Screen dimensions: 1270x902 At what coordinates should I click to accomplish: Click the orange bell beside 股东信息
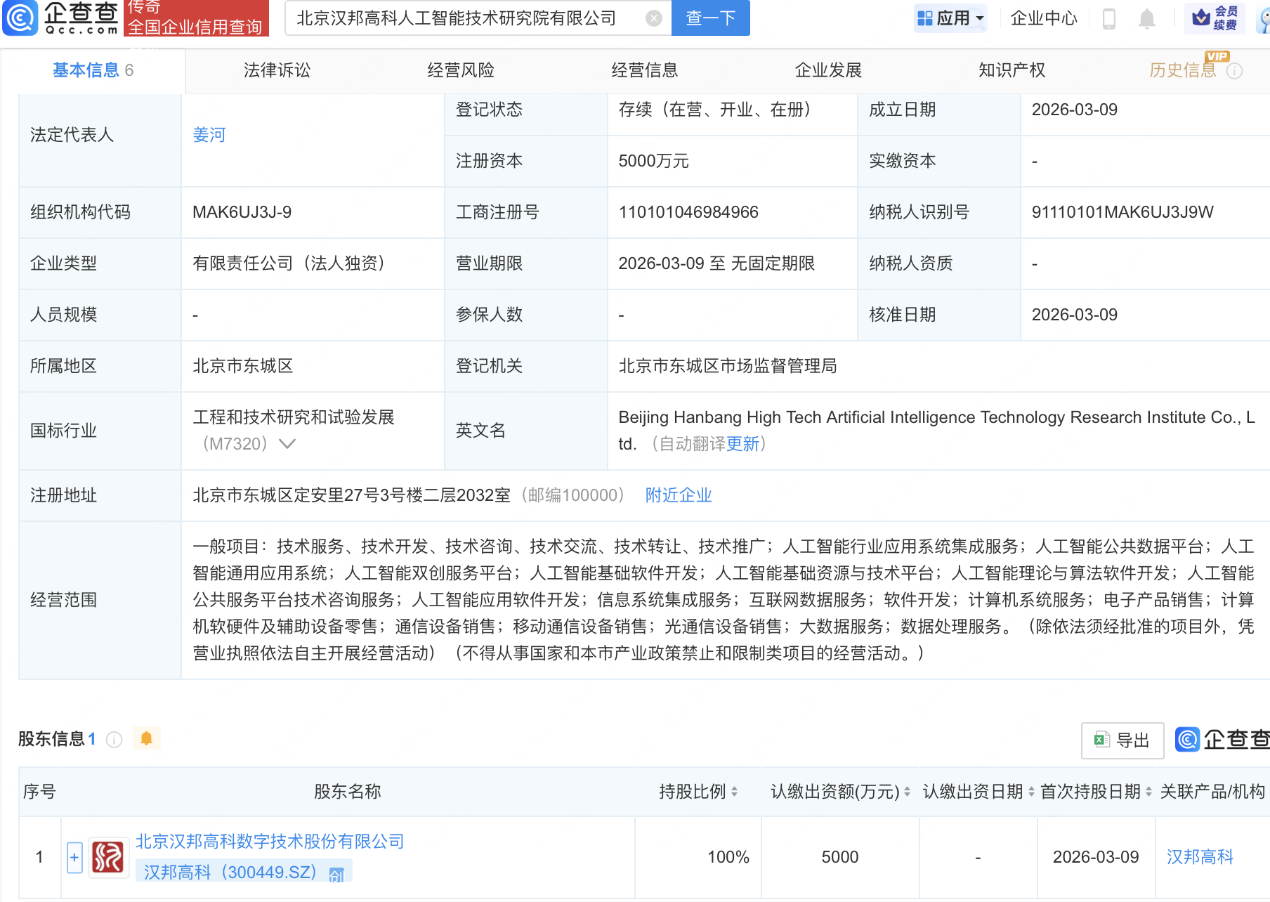pos(146,738)
